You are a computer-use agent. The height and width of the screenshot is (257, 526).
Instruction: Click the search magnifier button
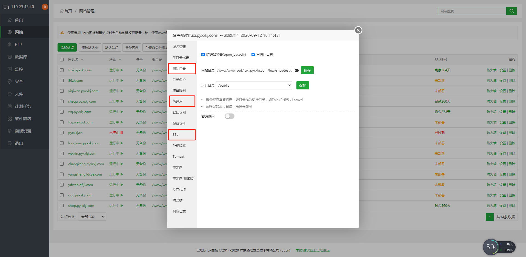(x=511, y=11)
